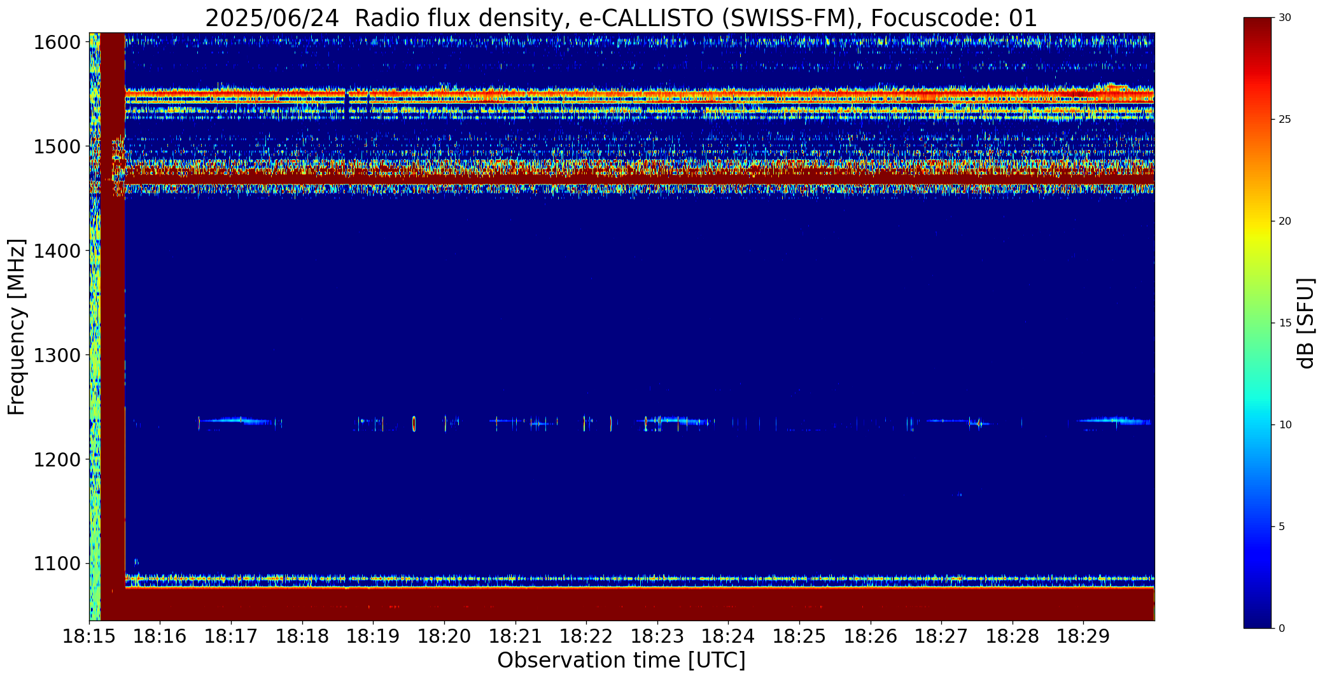Click the 18:16 time tick label

[160, 636]
